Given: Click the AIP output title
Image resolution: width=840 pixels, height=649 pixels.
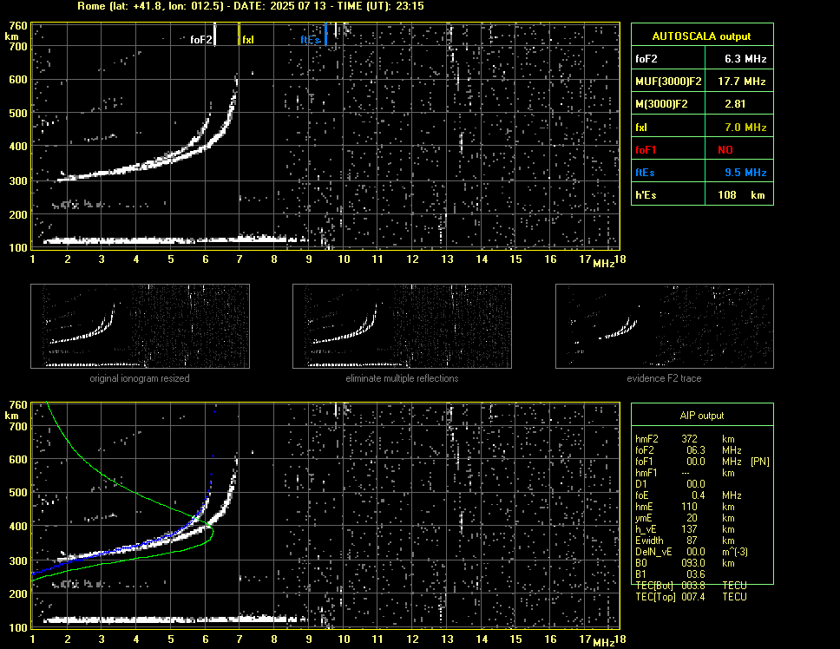Looking at the screenshot, I should 702,416.
